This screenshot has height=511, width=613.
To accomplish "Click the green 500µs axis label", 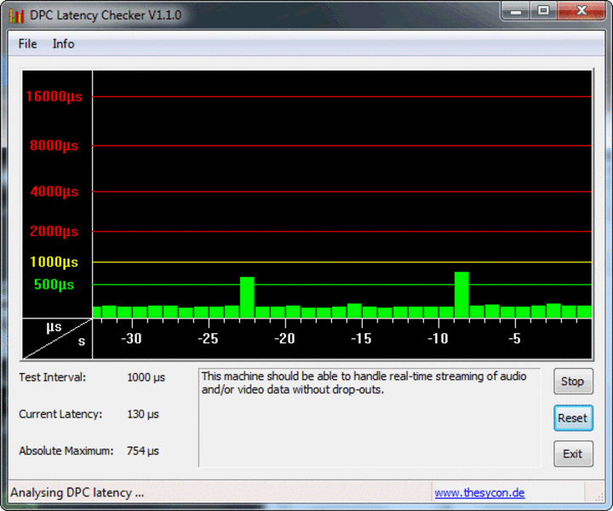I will point(54,284).
